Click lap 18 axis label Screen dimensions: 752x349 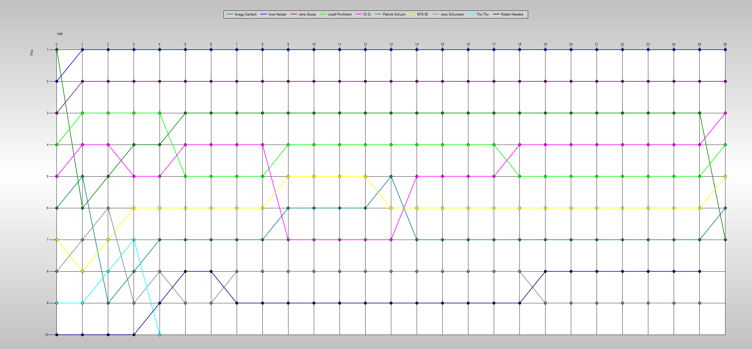pos(519,44)
